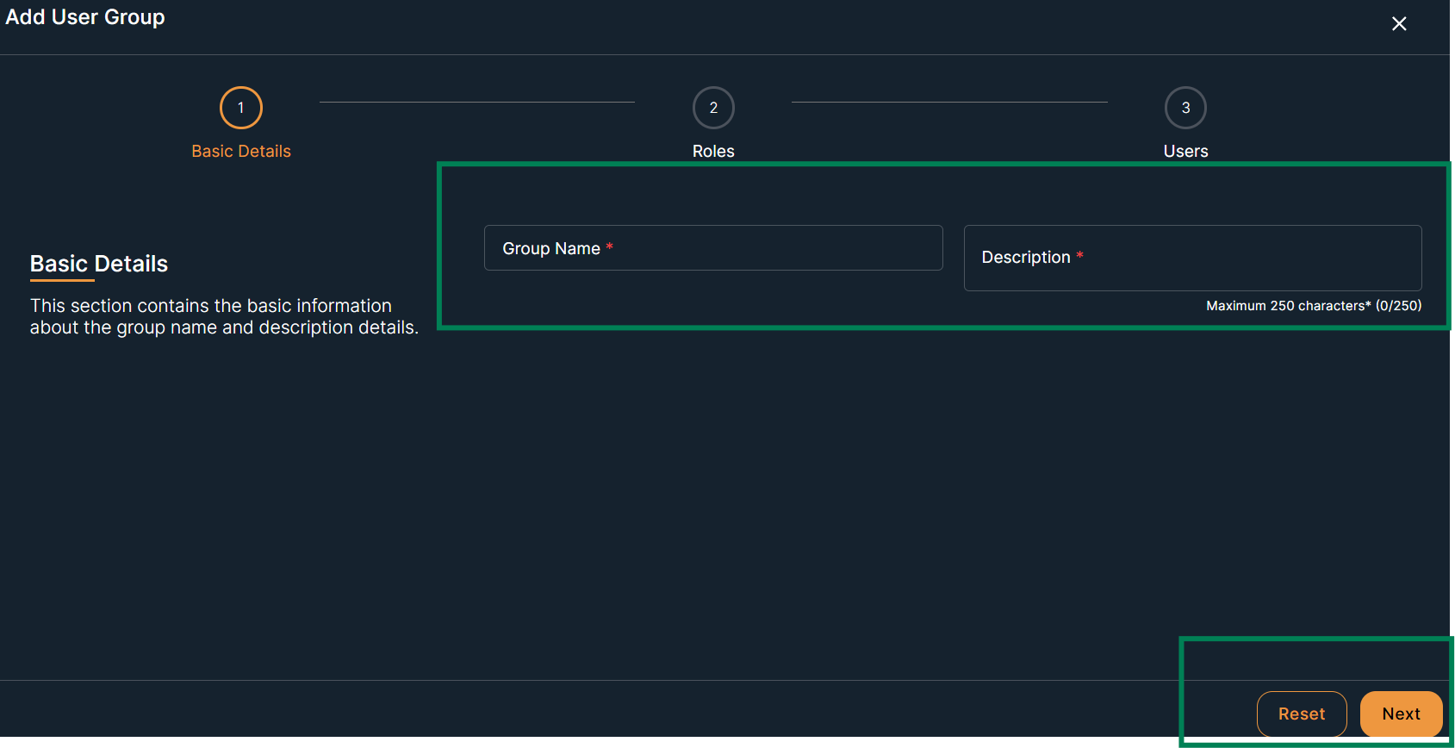Image resolution: width=1455 pixels, height=748 pixels.
Task: Click the orange underline beneath Basic Details heading
Action: tap(62, 280)
